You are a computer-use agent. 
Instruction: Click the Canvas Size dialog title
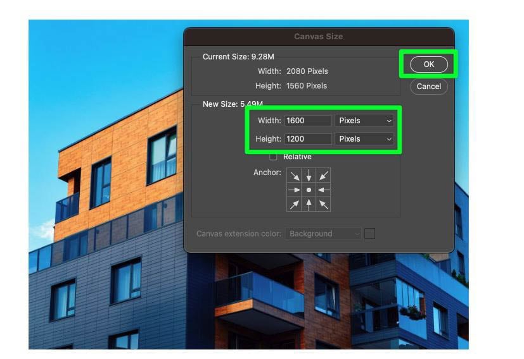pyautogui.click(x=319, y=37)
